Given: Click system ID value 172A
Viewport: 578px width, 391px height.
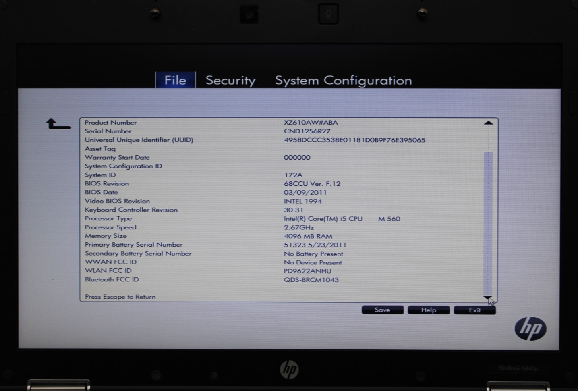Looking at the screenshot, I should [x=293, y=175].
